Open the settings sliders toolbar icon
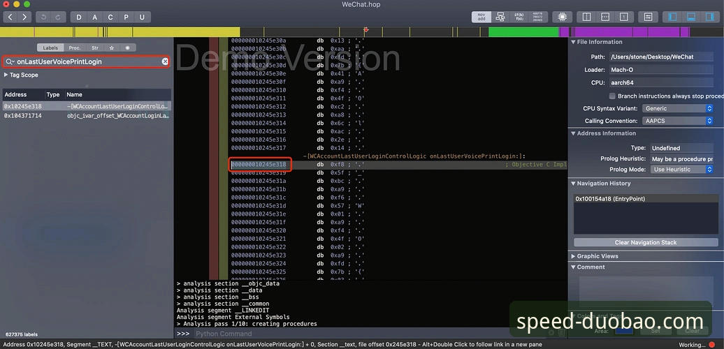 point(648,17)
